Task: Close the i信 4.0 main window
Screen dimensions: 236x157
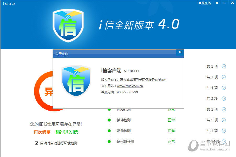Action: (233, 3)
